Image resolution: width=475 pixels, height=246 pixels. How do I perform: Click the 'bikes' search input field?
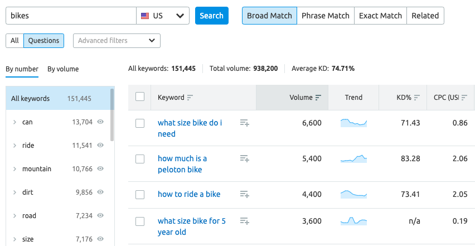point(71,16)
